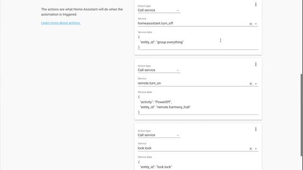Viewport: 303px width, 170px height.
Task: Clear the remote.turn_on service field
Action: pos(250,84)
